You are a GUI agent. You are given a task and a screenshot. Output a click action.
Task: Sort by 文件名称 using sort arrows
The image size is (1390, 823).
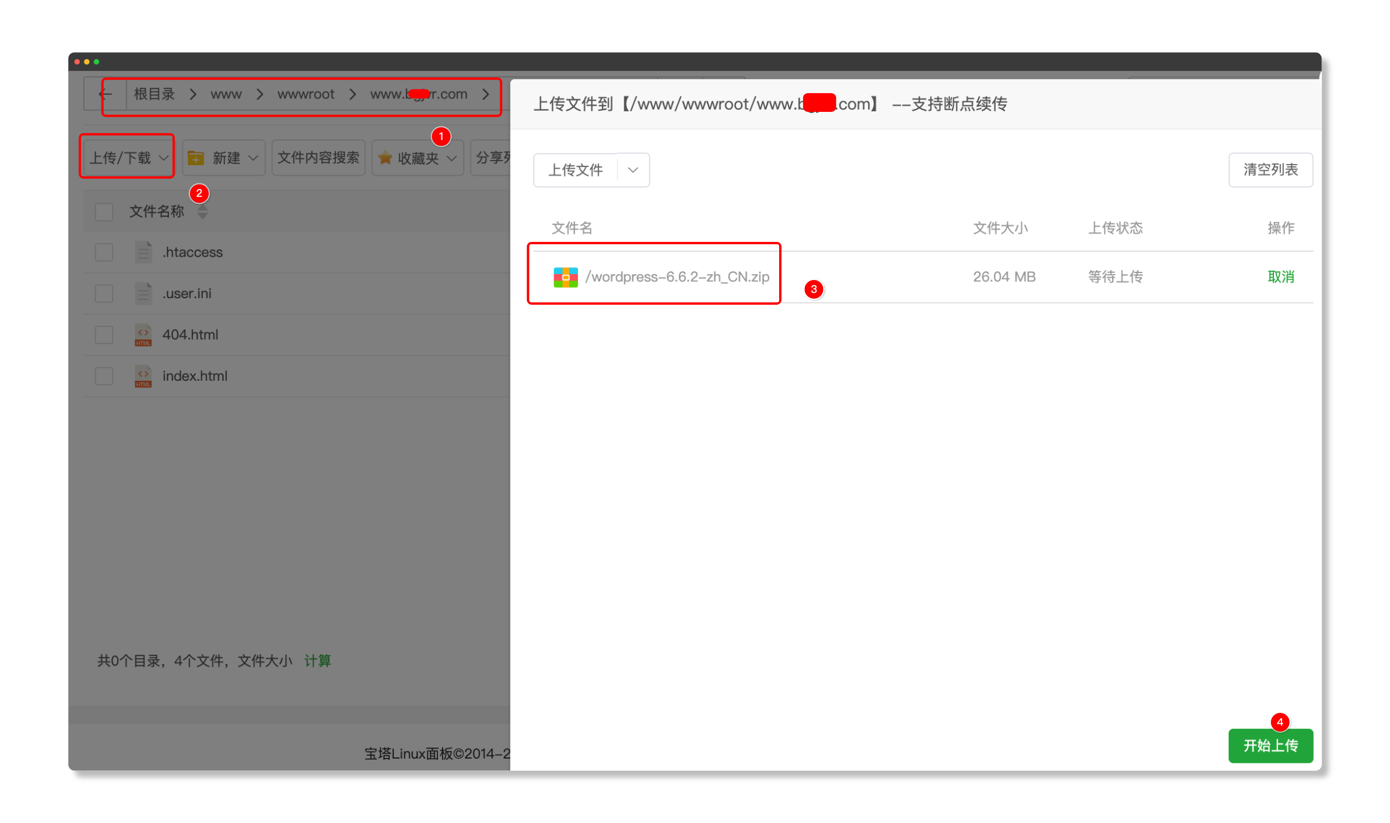point(202,211)
